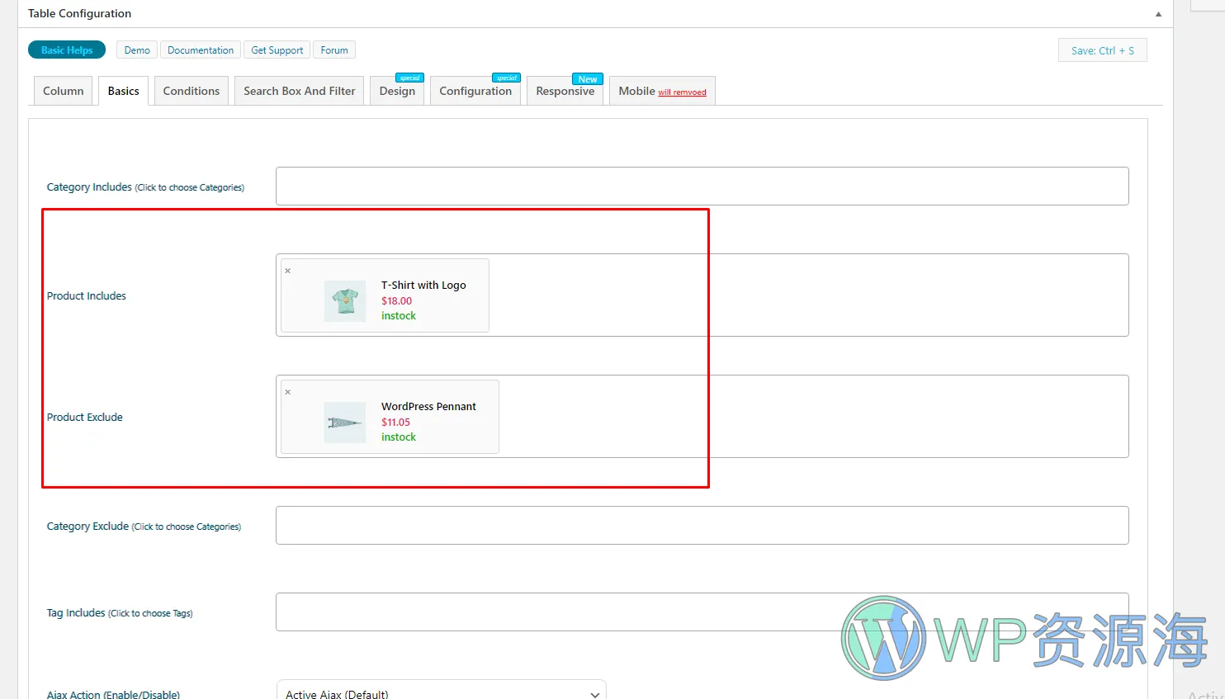
Task: Remove T-Shirt with Logo product
Action: click(288, 271)
